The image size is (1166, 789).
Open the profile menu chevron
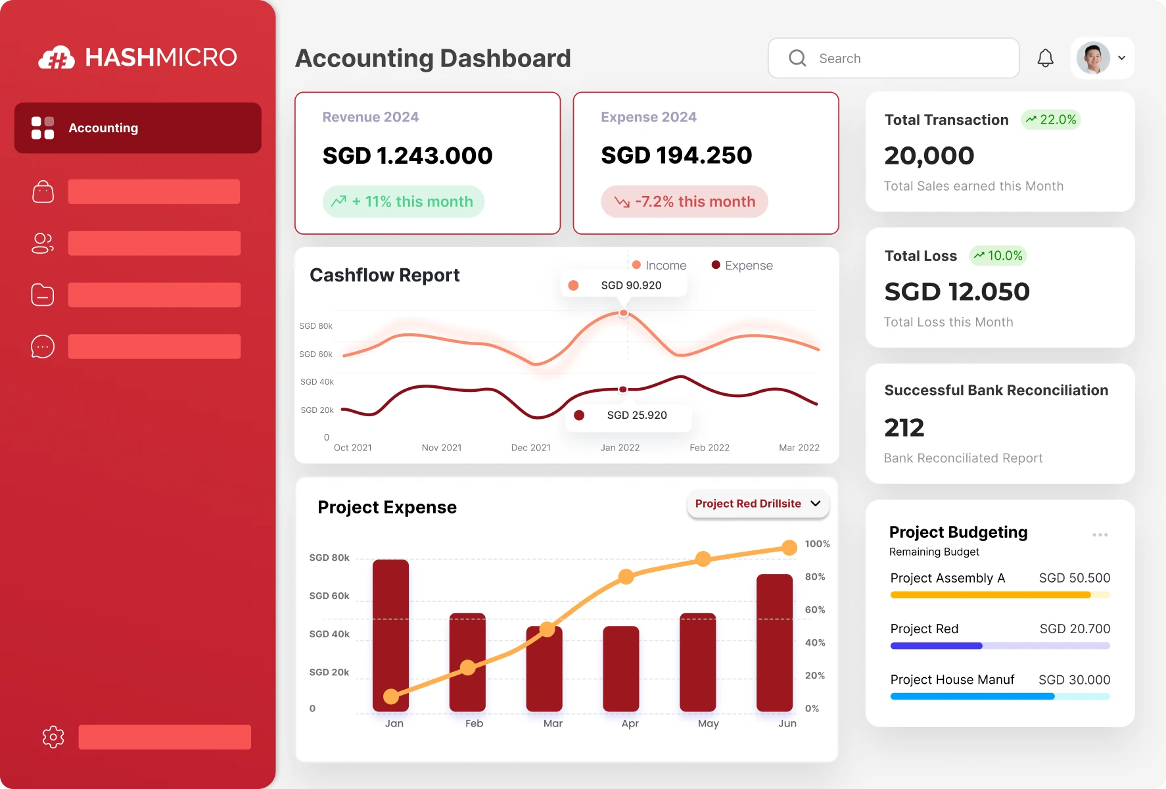pyautogui.click(x=1122, y=58)
